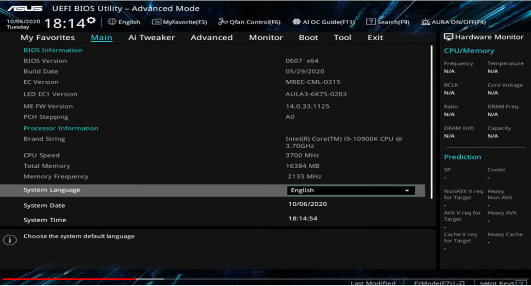
Task: Select the System Time row label
Action: pyautogui.click(x=45, y=220)
